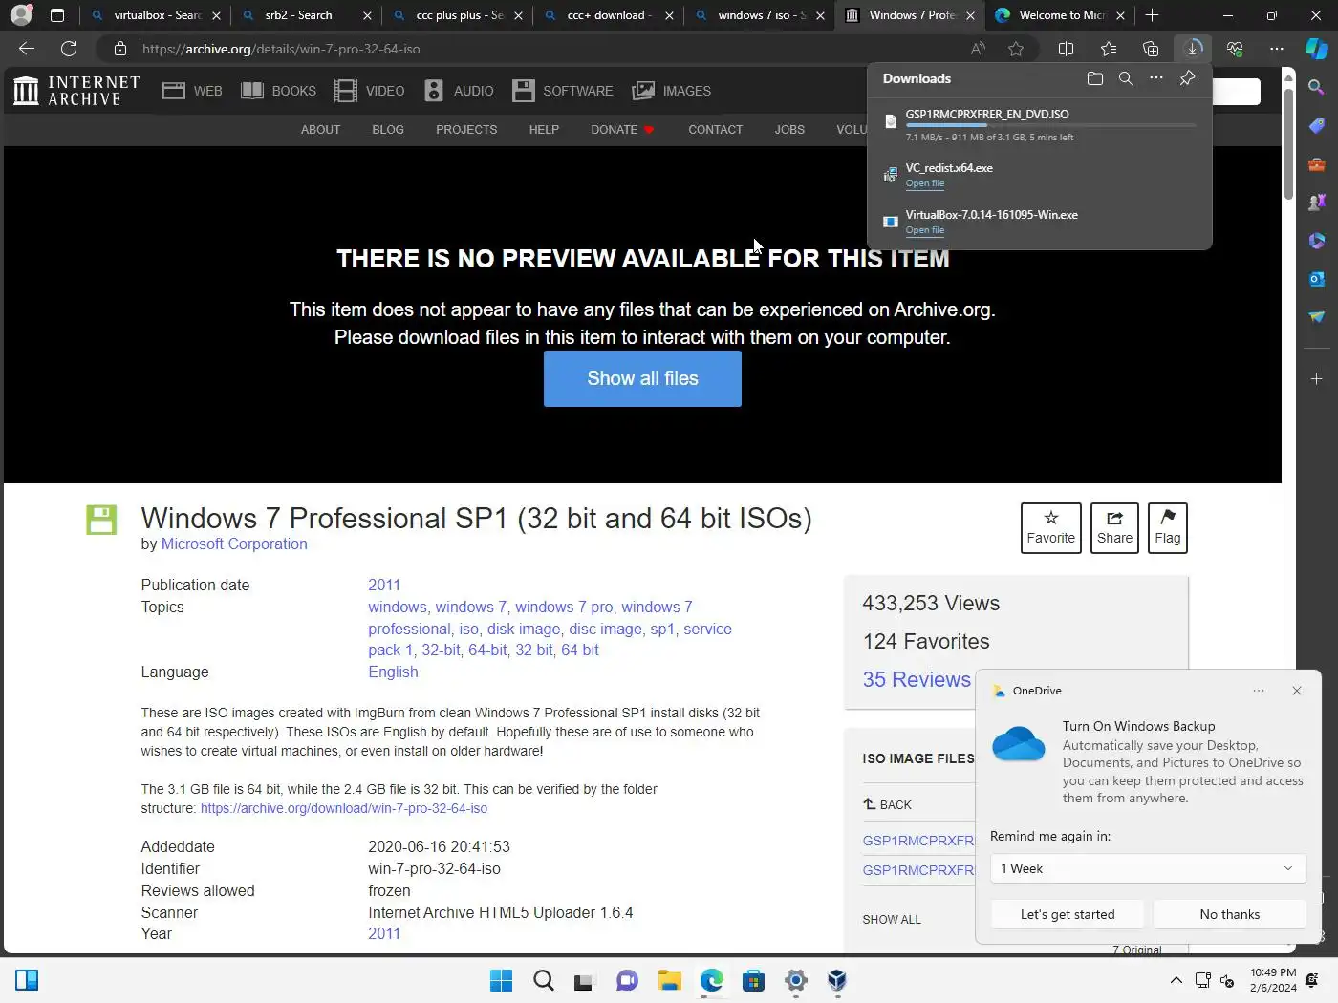Click the Favorite button
Viewport: 1338px width, 1003px height.
pyautogui.click(x=1051, y=527)
